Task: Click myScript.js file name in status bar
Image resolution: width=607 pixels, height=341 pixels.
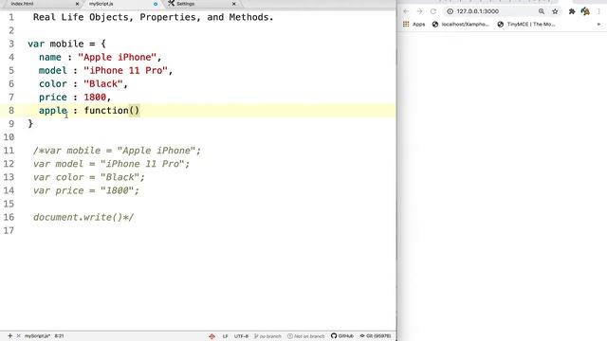Action: (37, 336)
